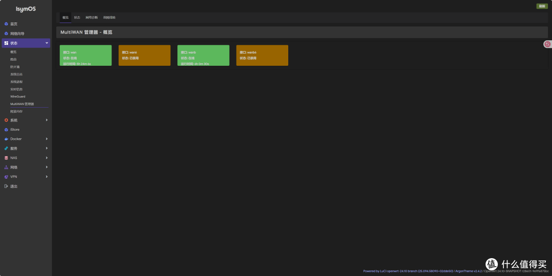Click the NAS storage icon
The image size is (552, 276).
pos(6,158)
